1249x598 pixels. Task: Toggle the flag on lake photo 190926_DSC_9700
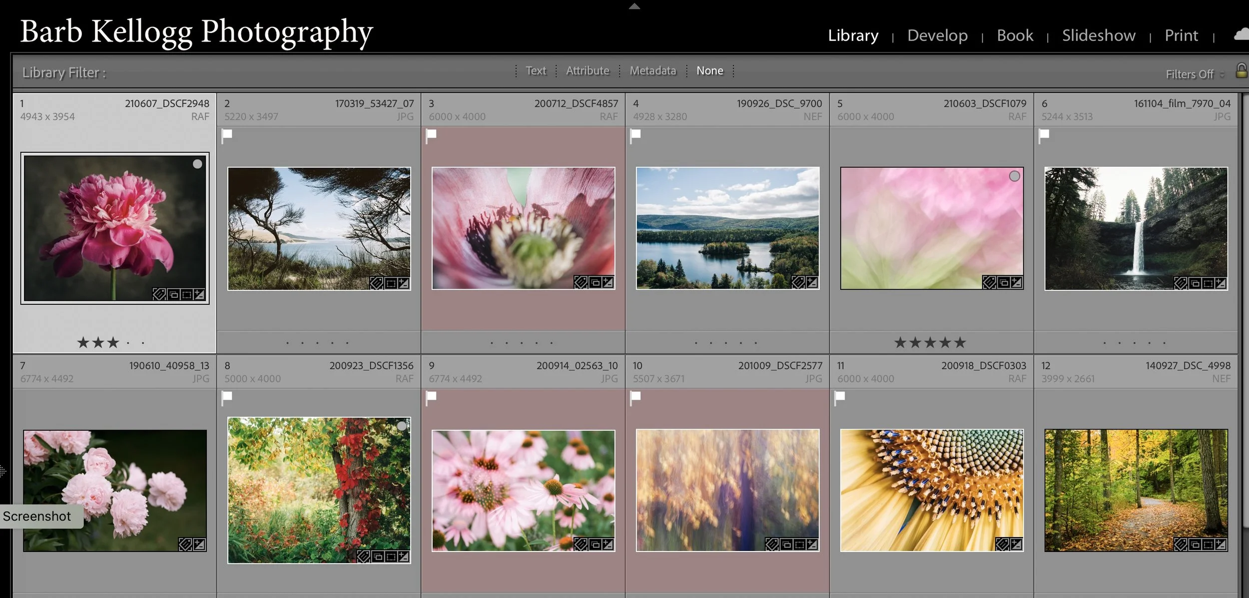point(635,135)
